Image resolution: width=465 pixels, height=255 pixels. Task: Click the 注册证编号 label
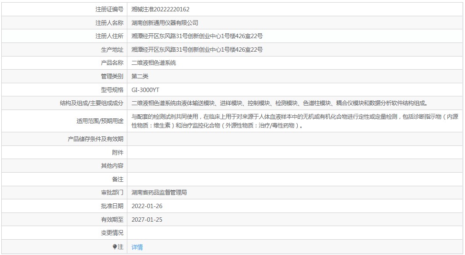point(109,10)
